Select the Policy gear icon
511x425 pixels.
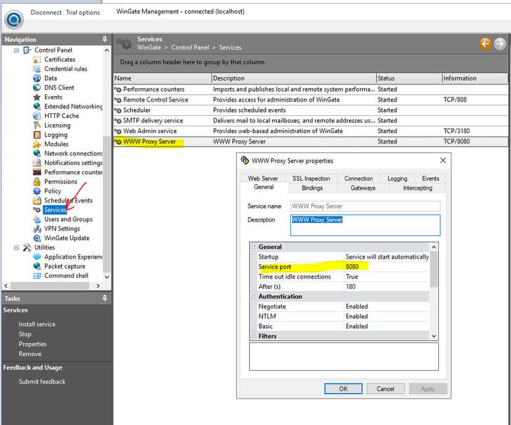coord(37,191)
